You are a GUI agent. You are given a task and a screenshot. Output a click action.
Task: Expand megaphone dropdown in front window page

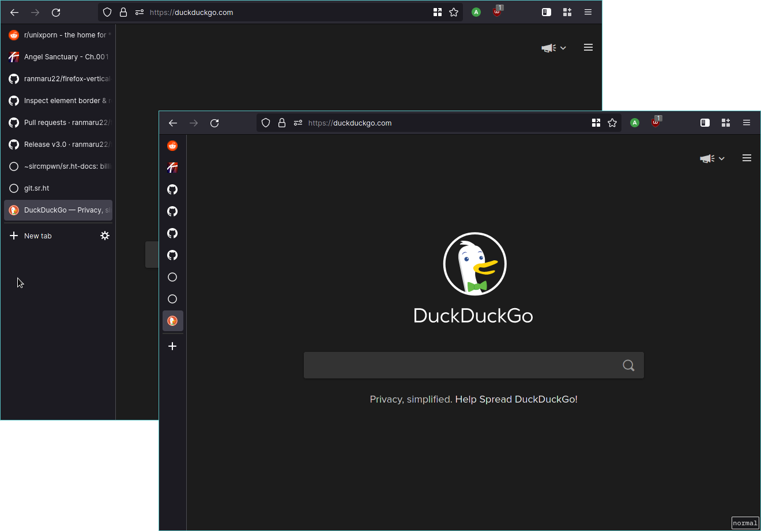pyautogui.click(x=712, y=158)
